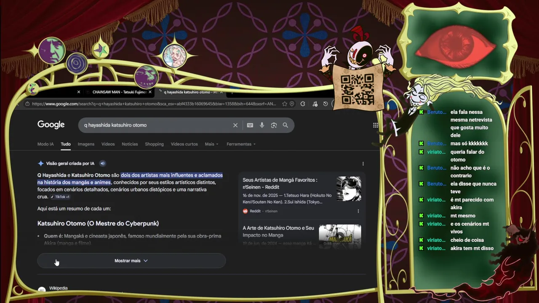Close the CHAINSAW MAN tab
The width and height of the screenshot is (539, 303).
pos(150,92)
